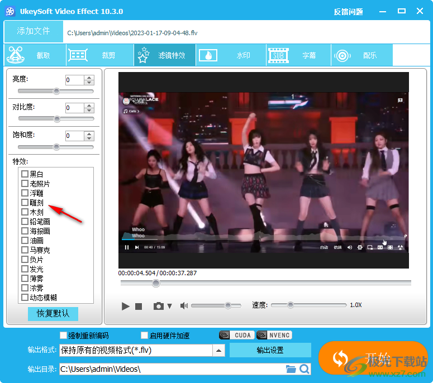The image size is (433, 383).
Task: Click the SUB subtitle icon
Action: click(278, 55)
